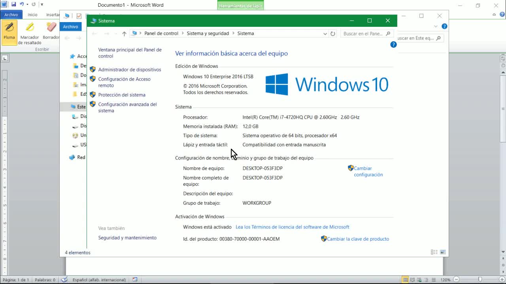Switch to Word's Inicio tab
The width and height of the screenshot is (506, 284).
tap(32, 15)
